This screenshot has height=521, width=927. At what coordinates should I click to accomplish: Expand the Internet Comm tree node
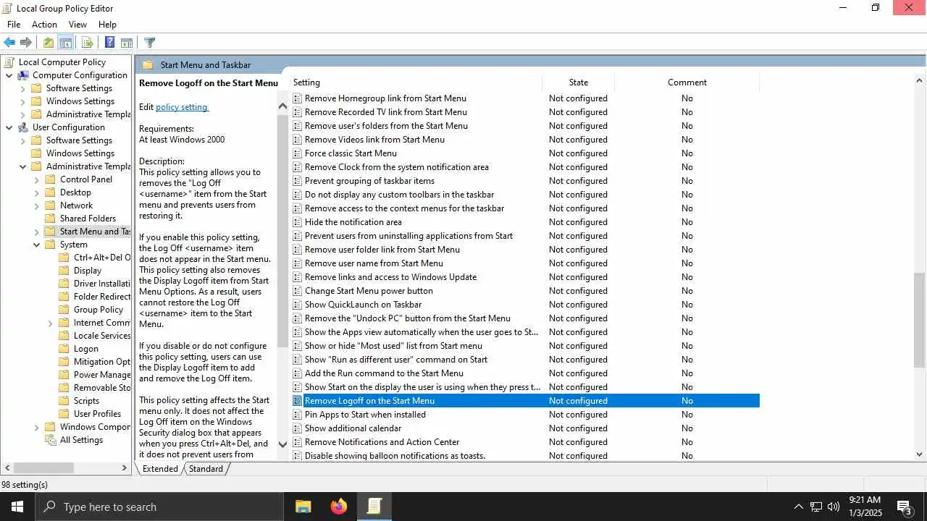tap(50, 323)
